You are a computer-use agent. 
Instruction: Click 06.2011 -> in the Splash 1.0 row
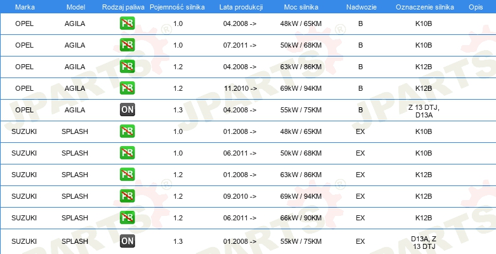240,153
